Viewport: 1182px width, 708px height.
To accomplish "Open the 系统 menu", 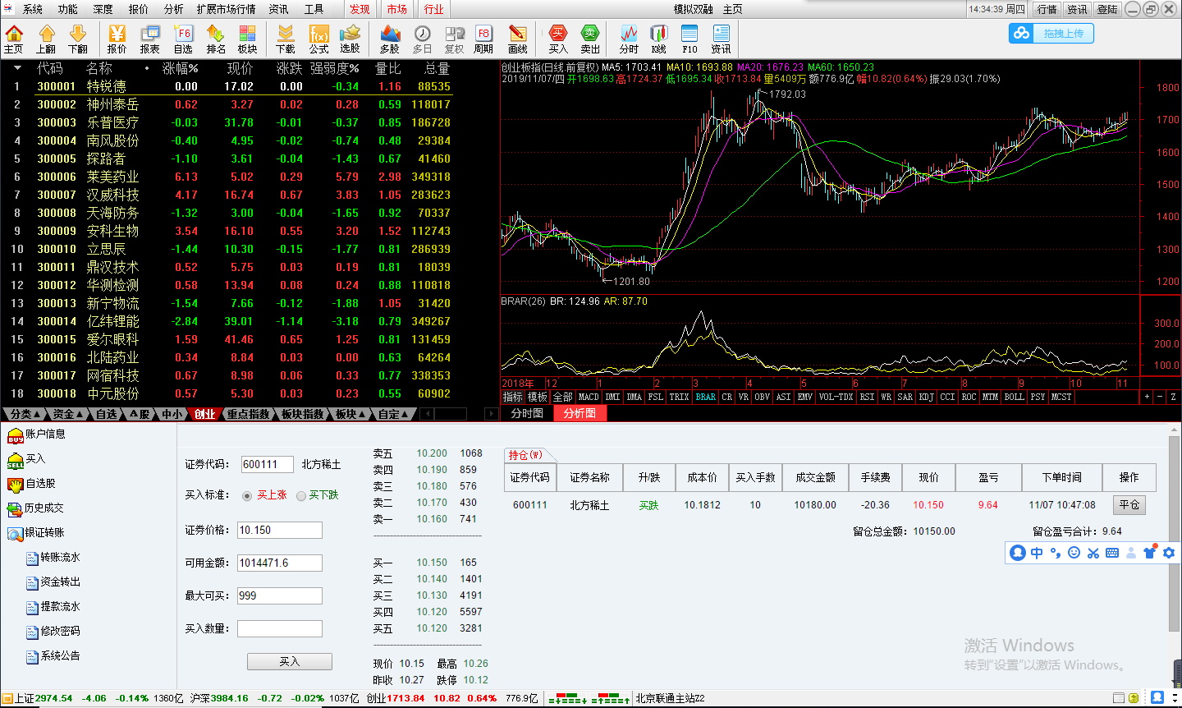I will (33, 9).
